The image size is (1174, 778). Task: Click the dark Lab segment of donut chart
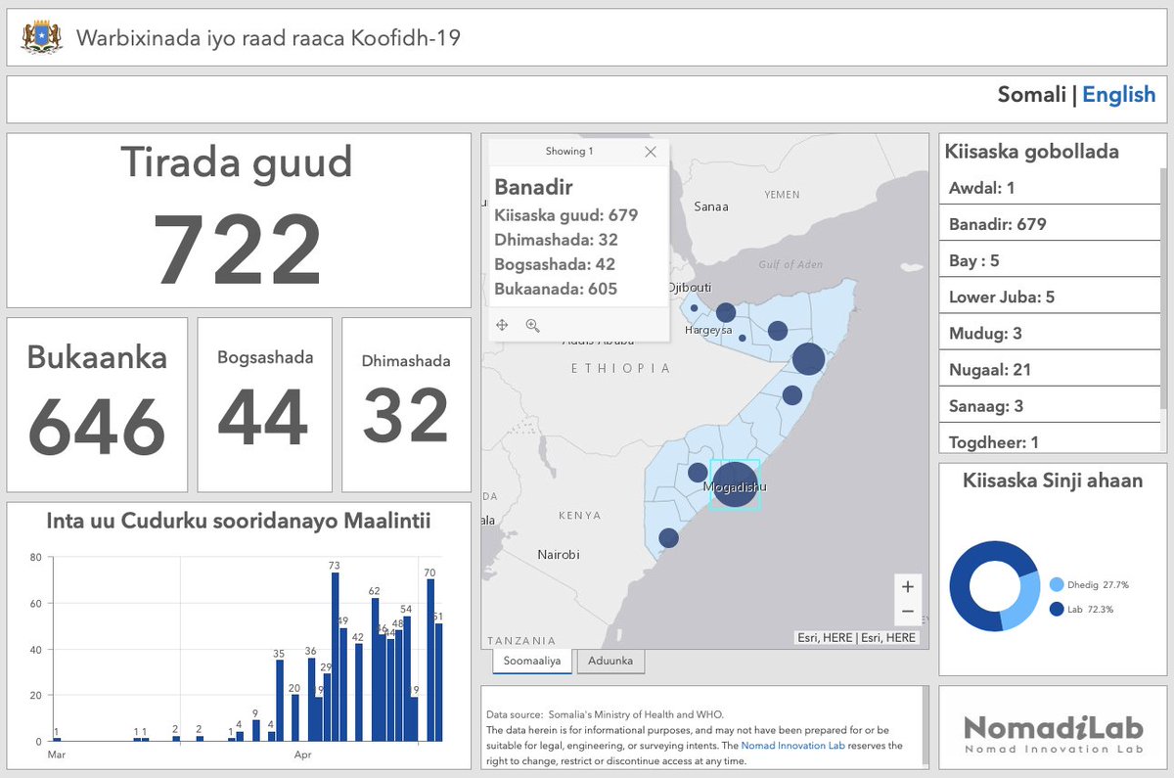(x=964, y=587)
